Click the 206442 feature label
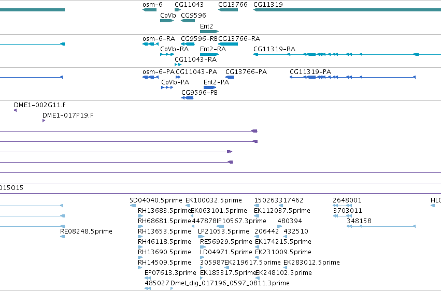 coord(267,231)
